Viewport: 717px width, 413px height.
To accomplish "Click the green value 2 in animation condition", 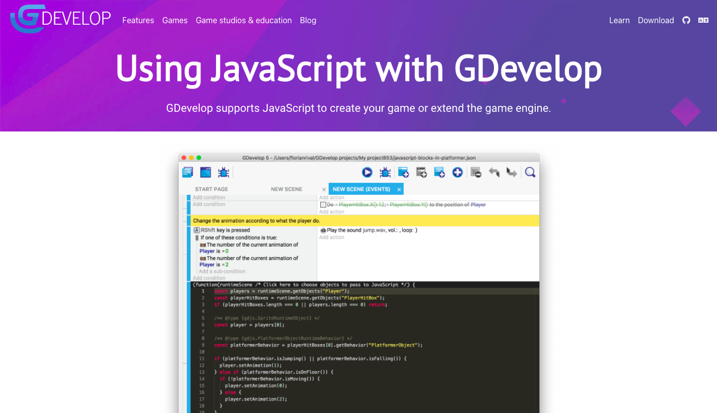I will click(227, 265).
